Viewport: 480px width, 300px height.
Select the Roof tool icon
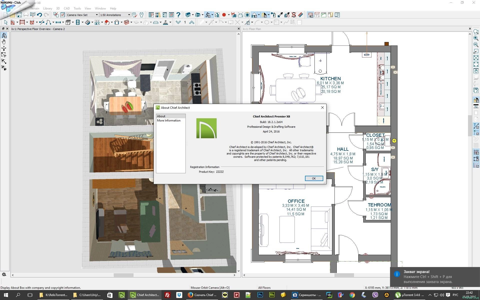coord(107,22)
